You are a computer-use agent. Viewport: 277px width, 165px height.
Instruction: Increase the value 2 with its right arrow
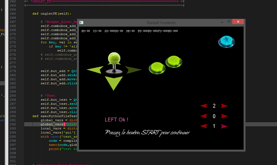[224, 106]
